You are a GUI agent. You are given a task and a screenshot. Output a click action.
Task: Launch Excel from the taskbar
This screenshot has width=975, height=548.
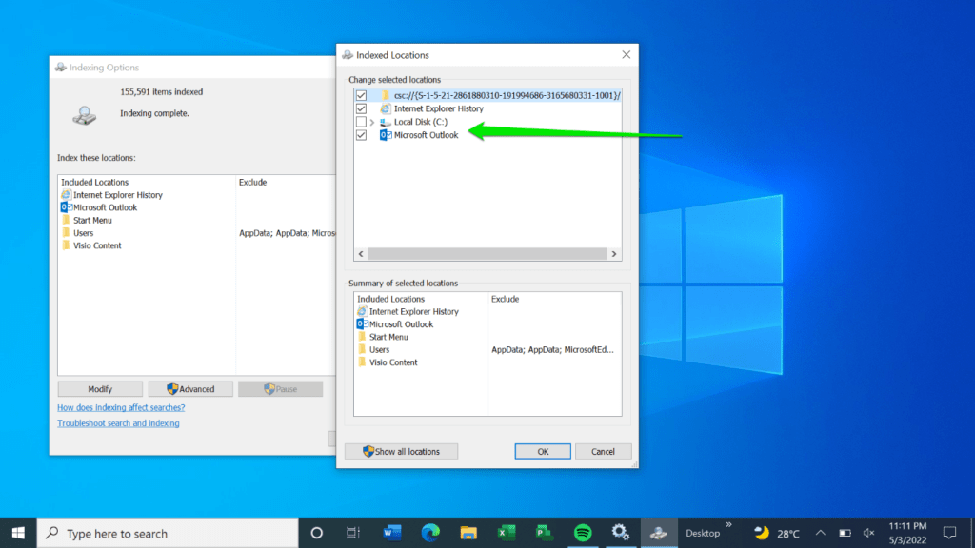coord(507,532)
